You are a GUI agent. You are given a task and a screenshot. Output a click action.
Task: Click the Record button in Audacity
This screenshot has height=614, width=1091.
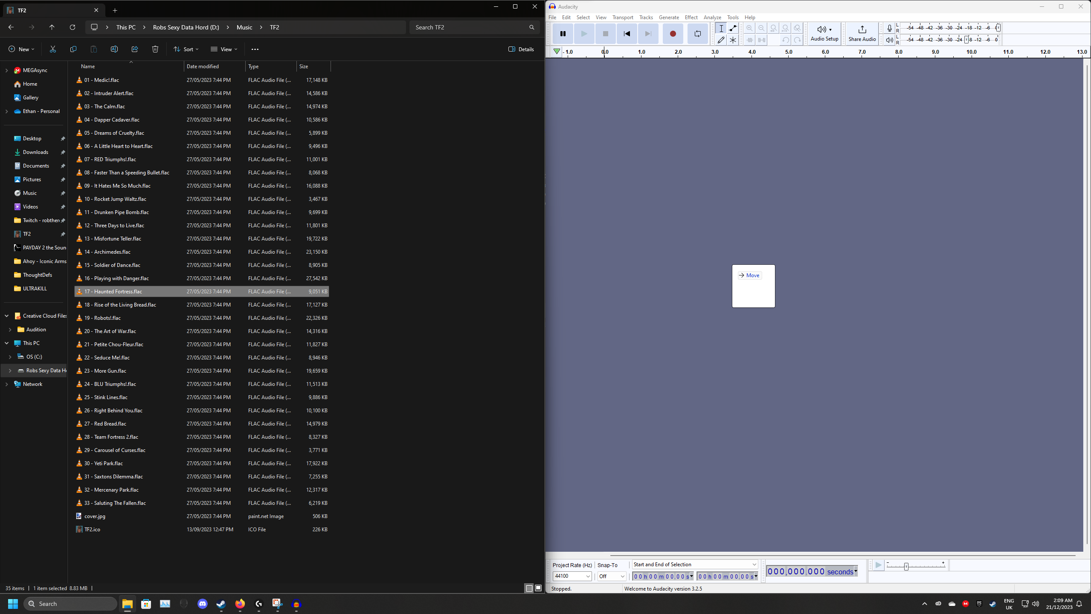(673, 34)
